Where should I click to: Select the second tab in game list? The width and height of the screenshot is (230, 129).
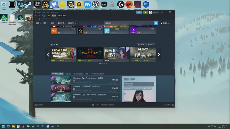click(68, 74)
